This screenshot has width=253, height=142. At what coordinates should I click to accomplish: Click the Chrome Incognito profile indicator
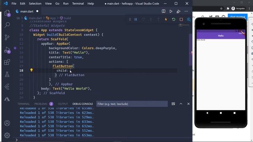[238, 9]
